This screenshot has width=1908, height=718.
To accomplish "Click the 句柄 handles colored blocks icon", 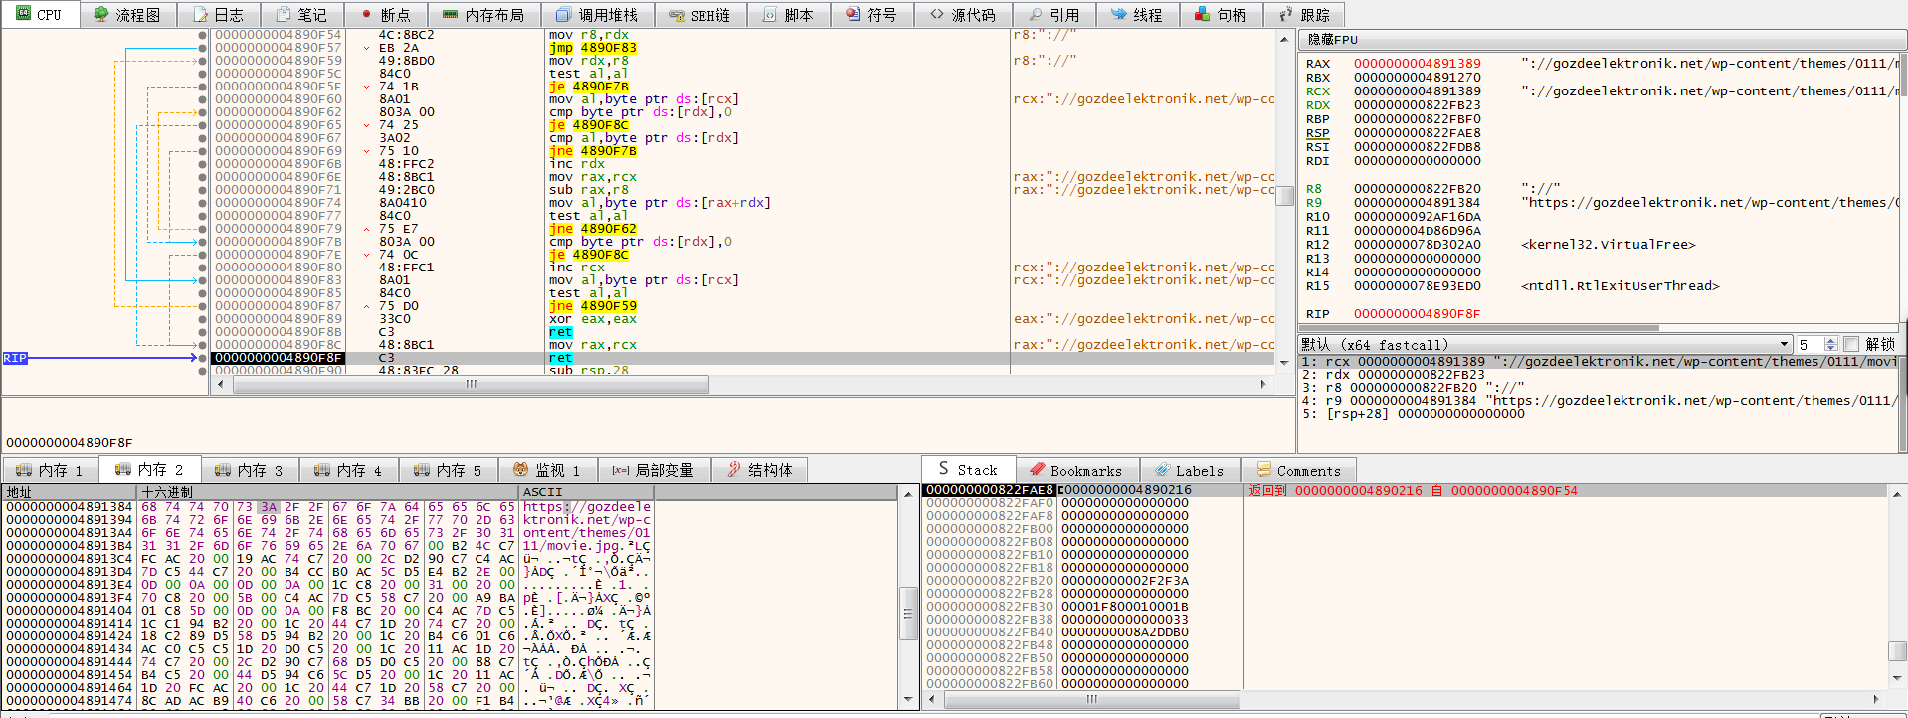I will coord(1202,15).
